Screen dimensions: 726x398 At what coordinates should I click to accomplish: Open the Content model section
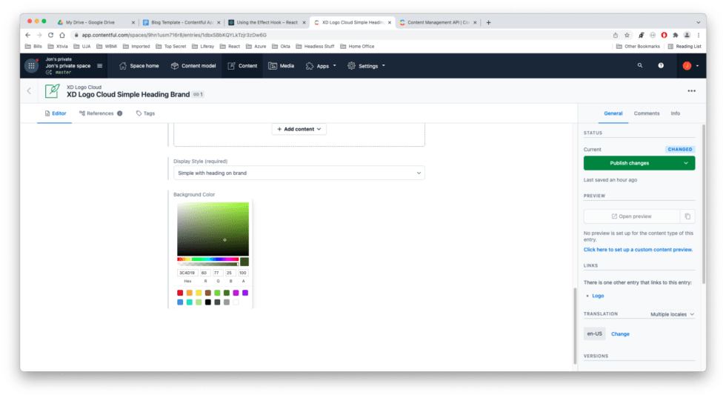193,66
